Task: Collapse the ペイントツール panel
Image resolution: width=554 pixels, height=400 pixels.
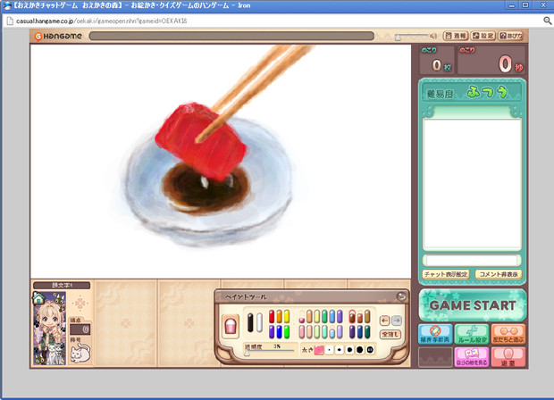Action: (400, 296)
